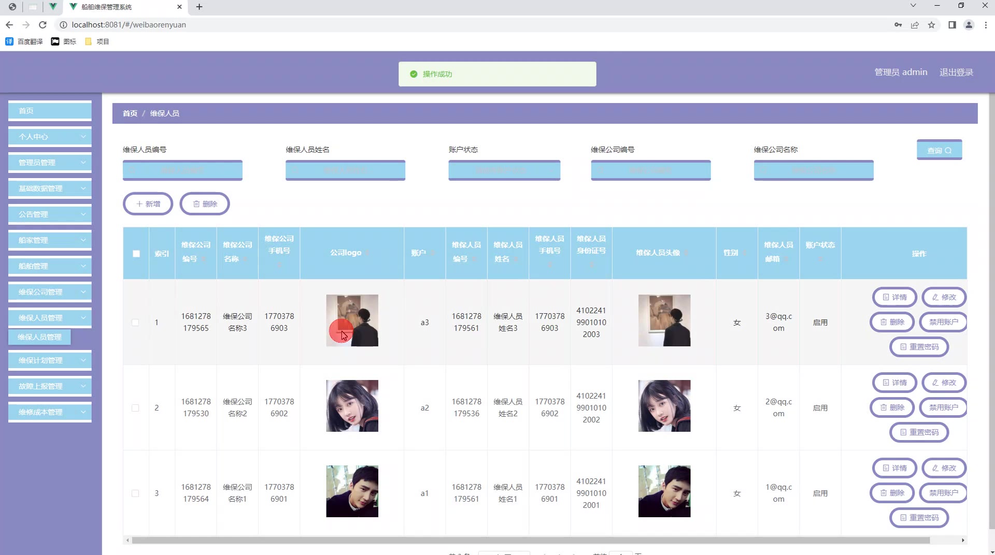Click 重置密码 for row a1
The width and height of the screenshot is (995, 555).
click(919, 518)
